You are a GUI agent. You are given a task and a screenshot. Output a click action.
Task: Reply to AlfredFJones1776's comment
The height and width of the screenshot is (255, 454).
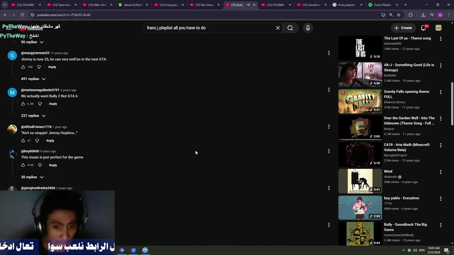50,141
